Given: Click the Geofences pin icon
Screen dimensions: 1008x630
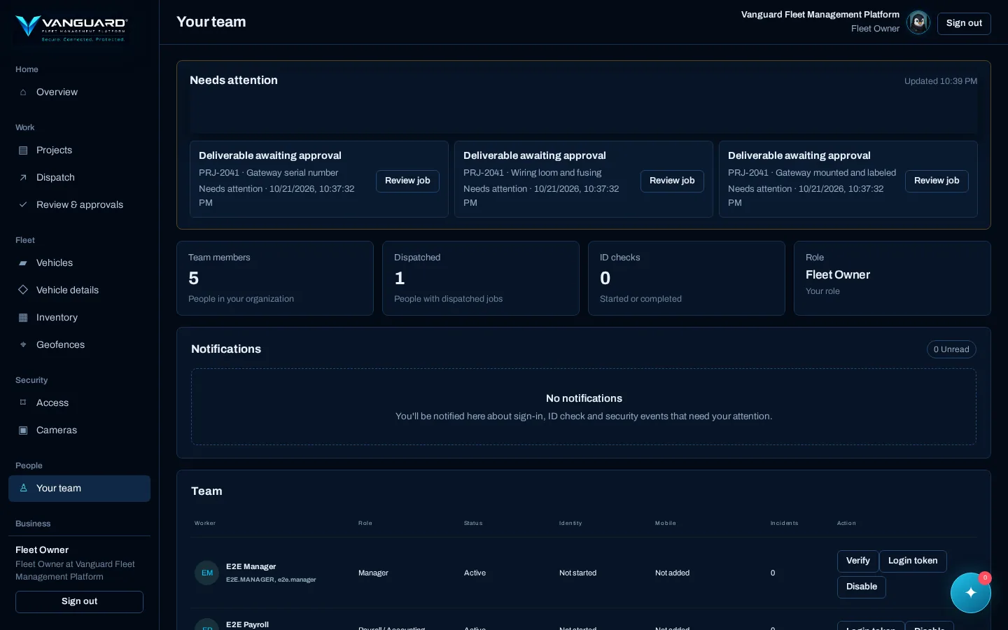Looking at the screenshot, I should pos(23,345).
